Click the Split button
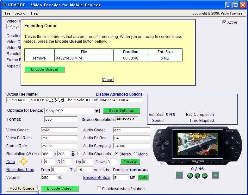Screen dimensions: 248x195 143,177
